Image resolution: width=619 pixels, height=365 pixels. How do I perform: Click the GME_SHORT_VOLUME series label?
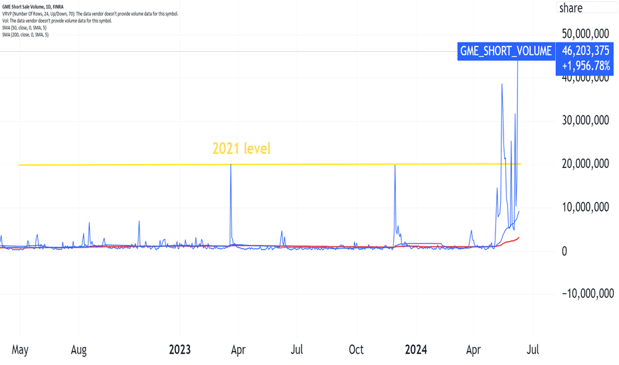(505, 51)
